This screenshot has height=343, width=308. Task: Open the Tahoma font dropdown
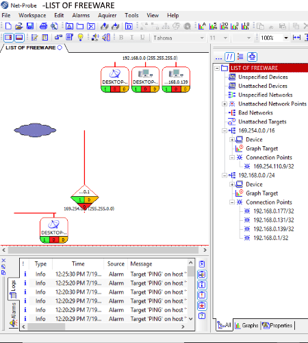tap(202, 38)
